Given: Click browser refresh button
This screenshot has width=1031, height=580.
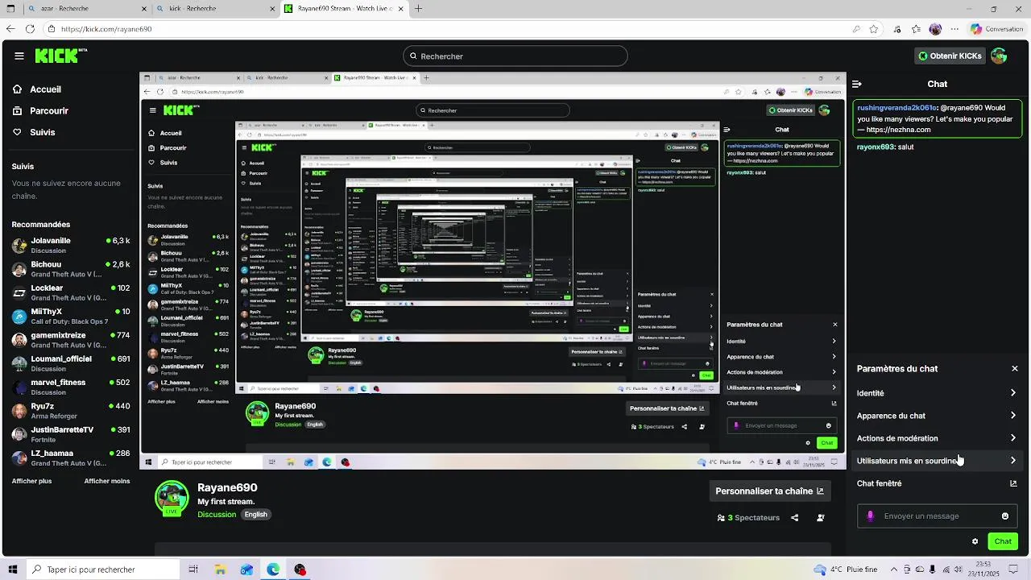Looking at the screenshot, I should (30, 29).
